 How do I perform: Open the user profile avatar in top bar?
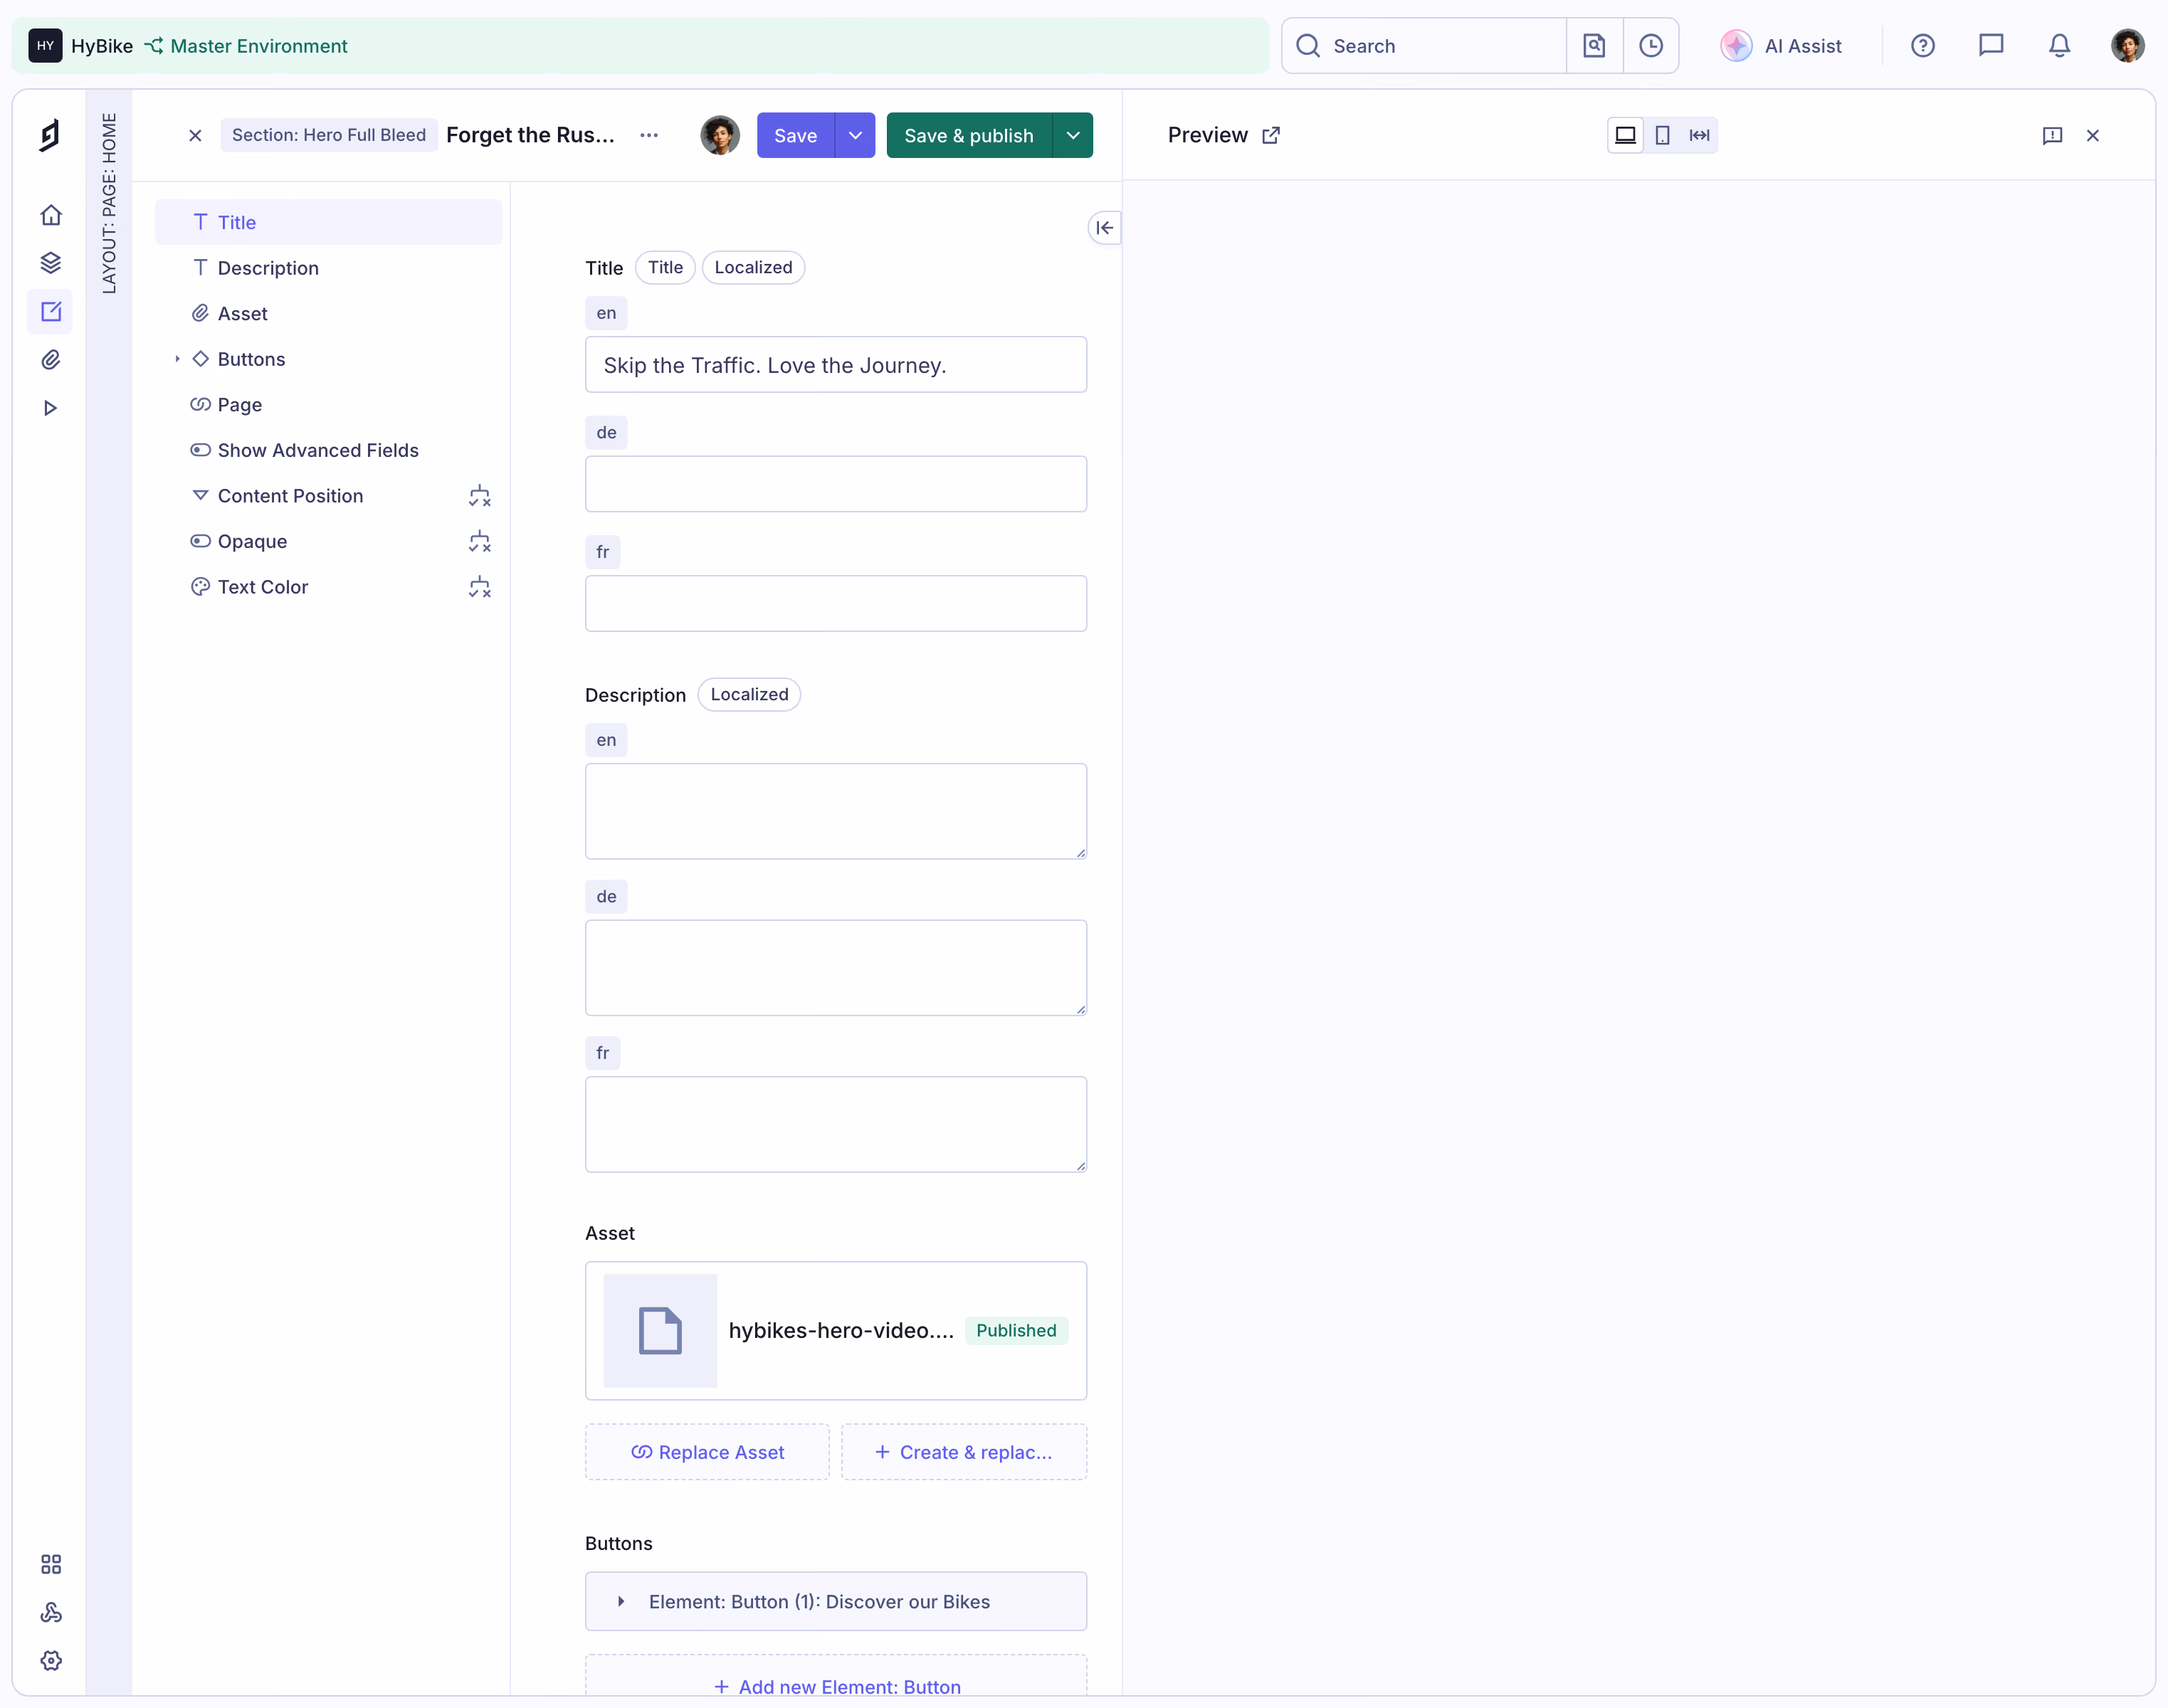[2127, 46]
